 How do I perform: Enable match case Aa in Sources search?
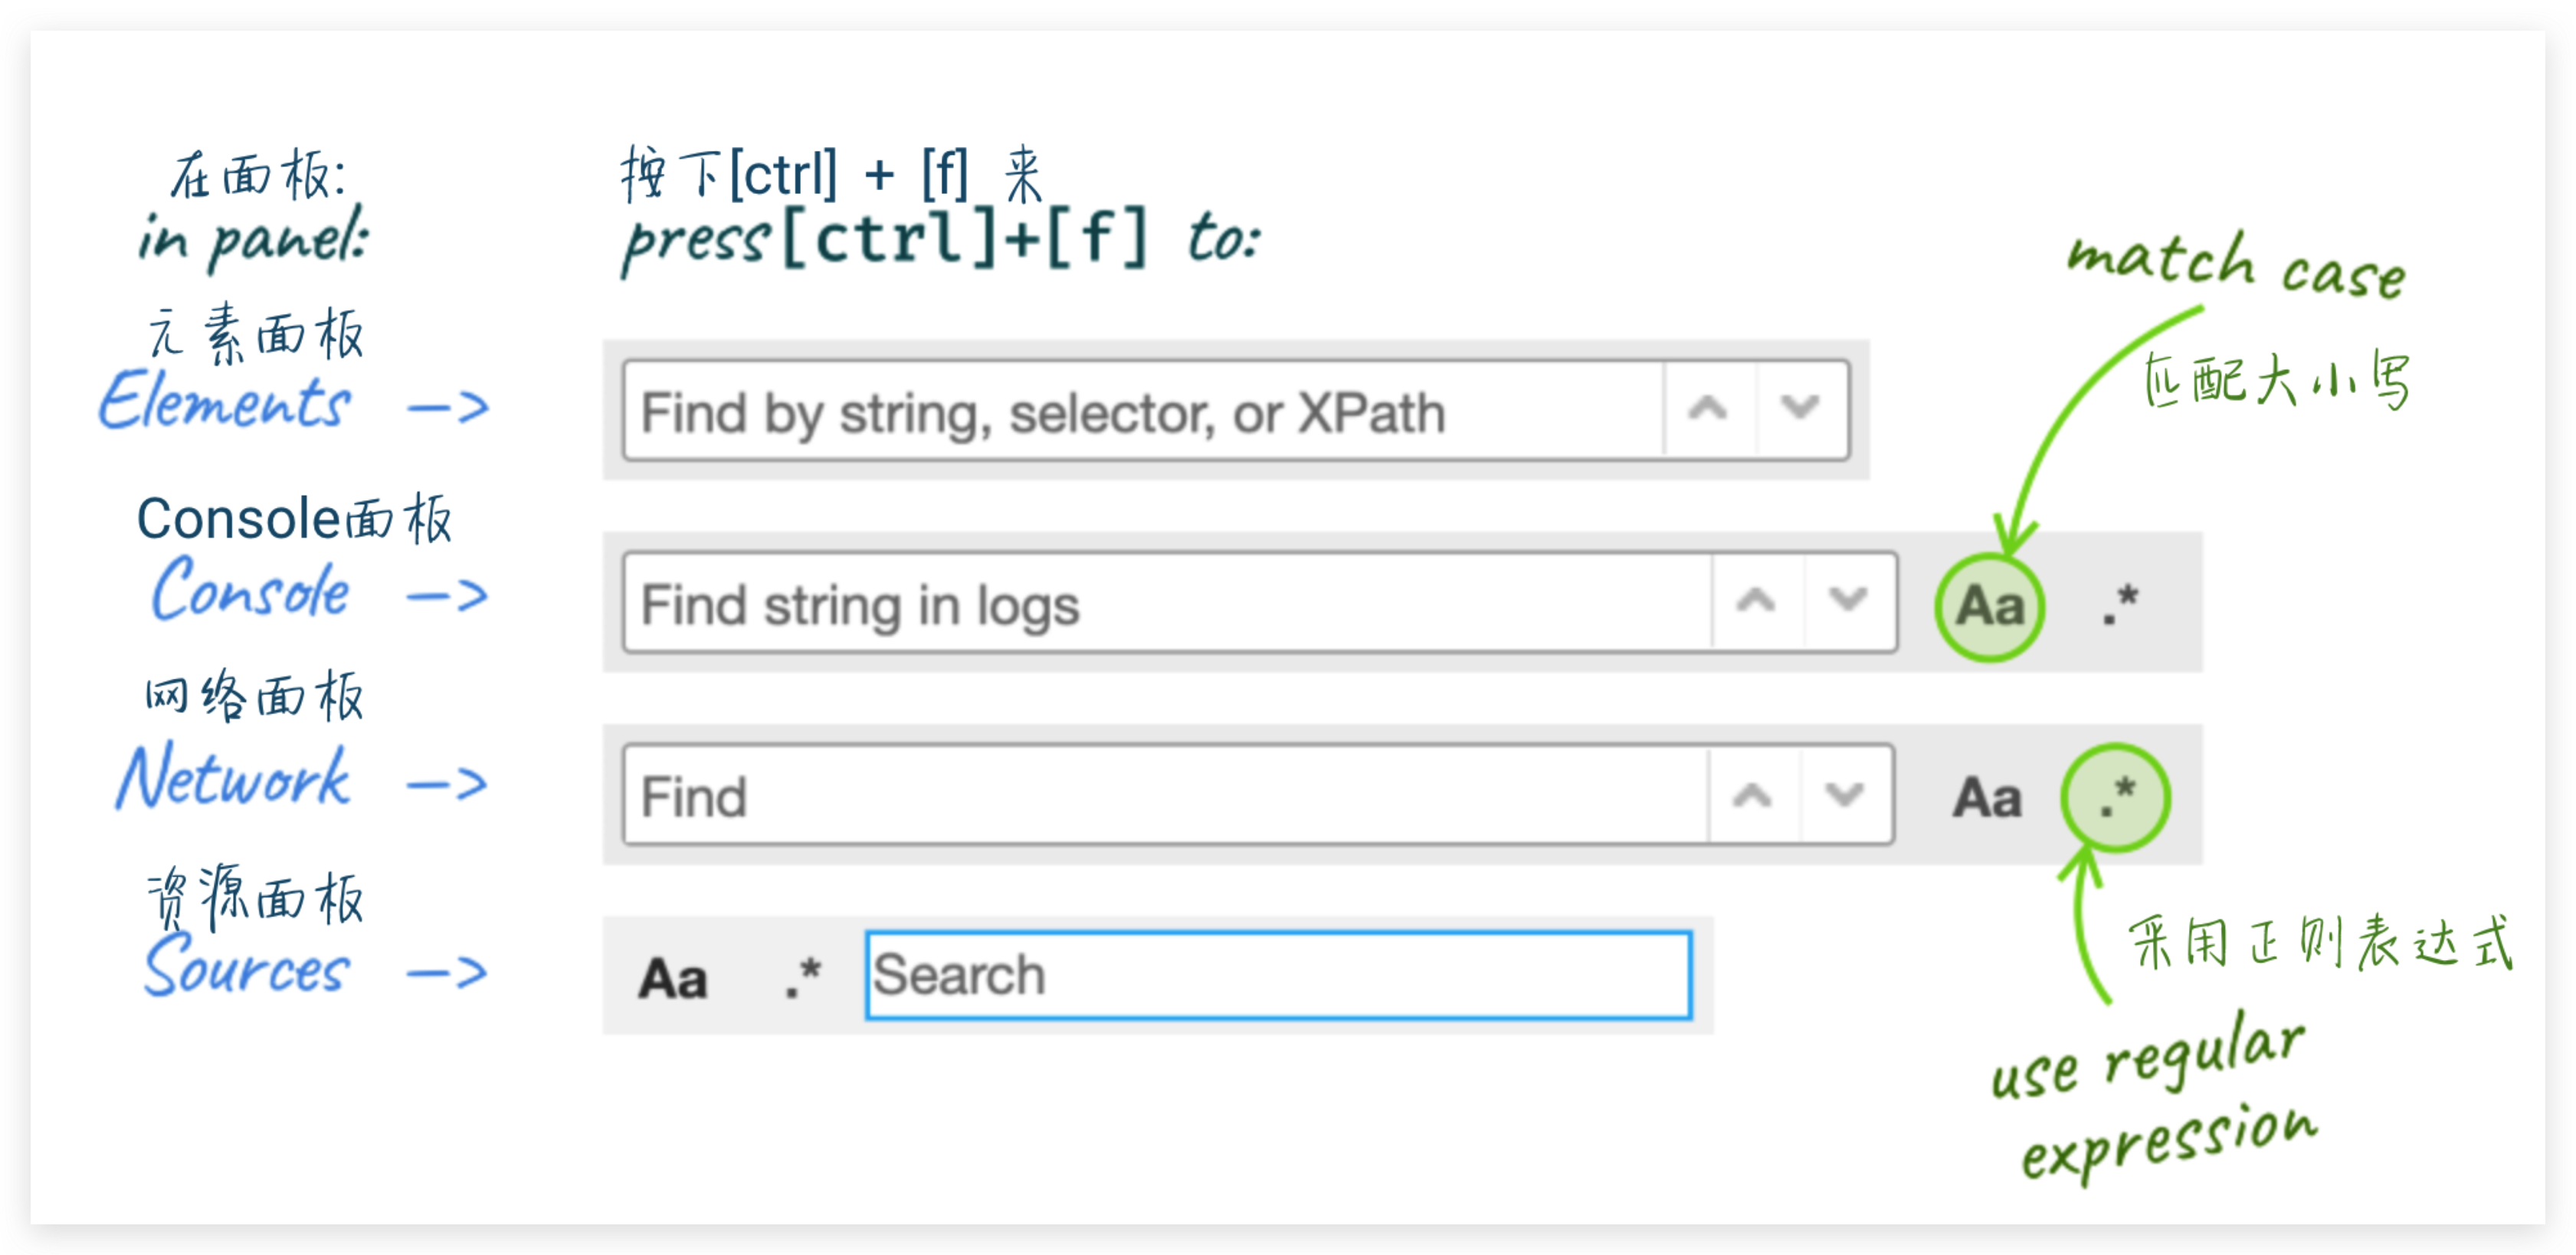click(x=673, y=978)
